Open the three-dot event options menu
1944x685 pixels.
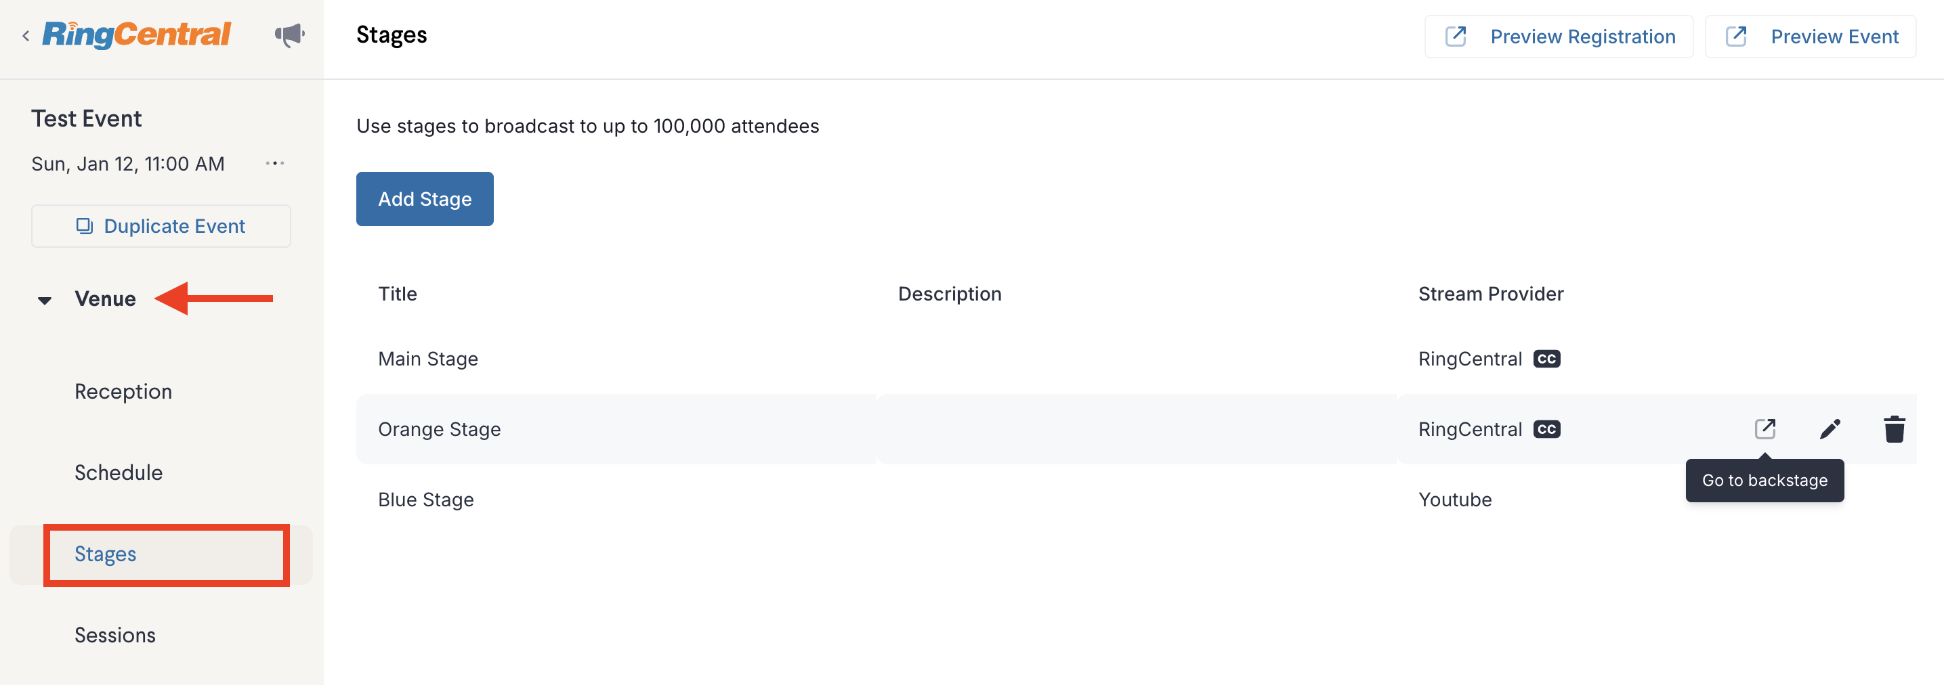click(275, 163)
